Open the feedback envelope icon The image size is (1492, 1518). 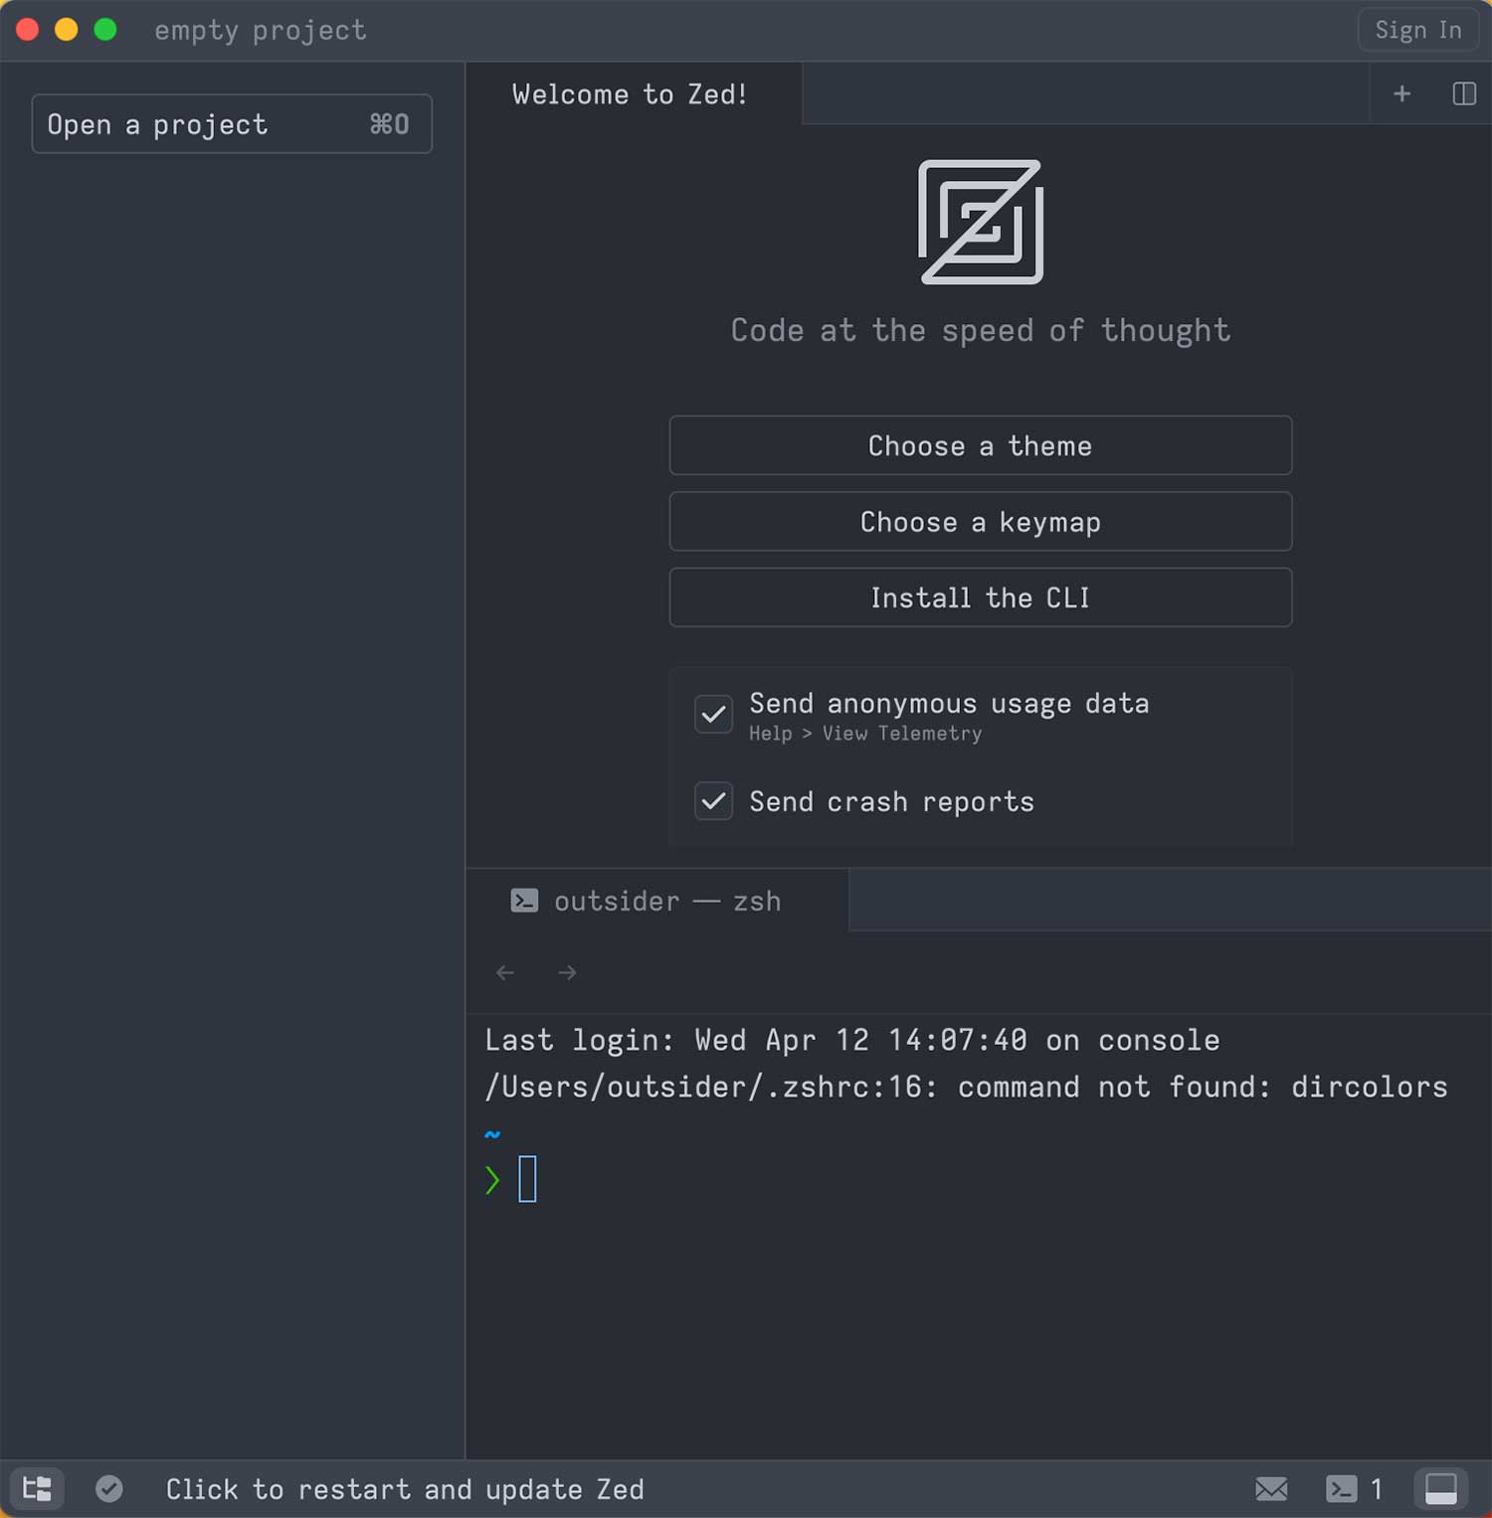(1271, 1488)
